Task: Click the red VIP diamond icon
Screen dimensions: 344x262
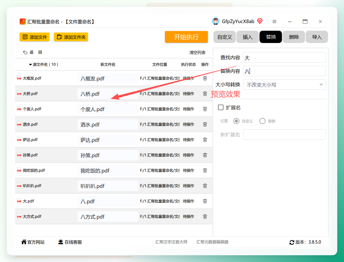Action: point(260,21)
